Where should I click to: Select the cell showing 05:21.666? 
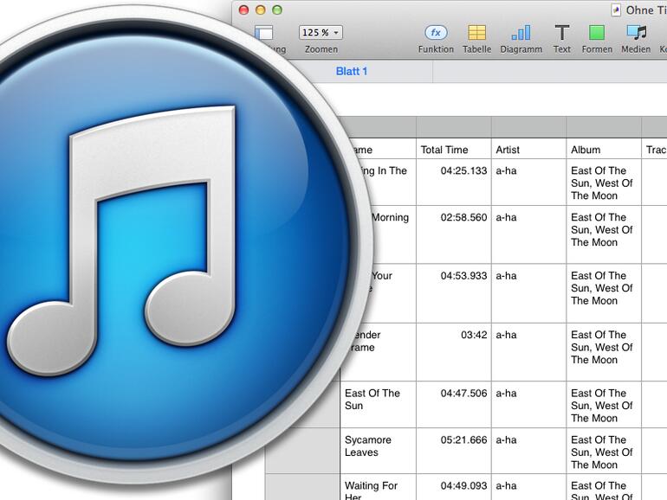[454, 452]
